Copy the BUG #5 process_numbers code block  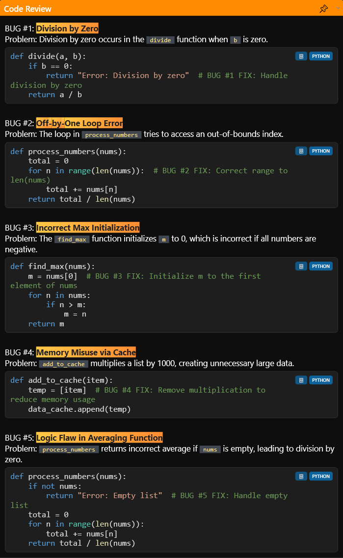click(x=301, y=476)
